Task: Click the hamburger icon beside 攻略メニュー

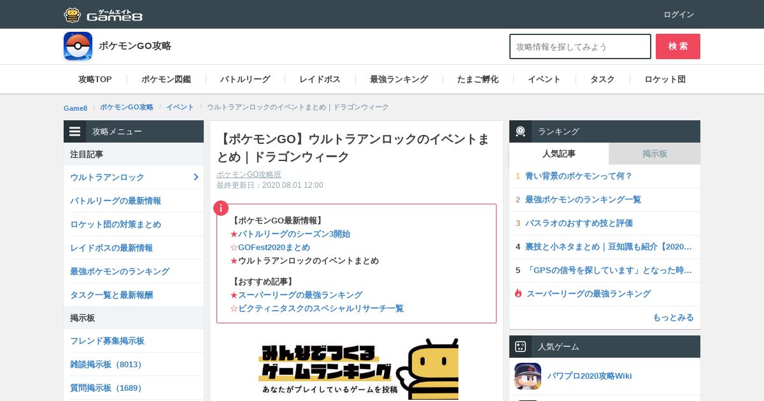Action: click(x=75, y=132)
